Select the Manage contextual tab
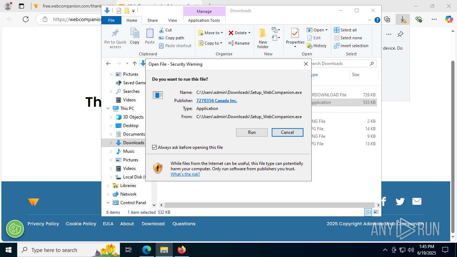 (204, 11)
